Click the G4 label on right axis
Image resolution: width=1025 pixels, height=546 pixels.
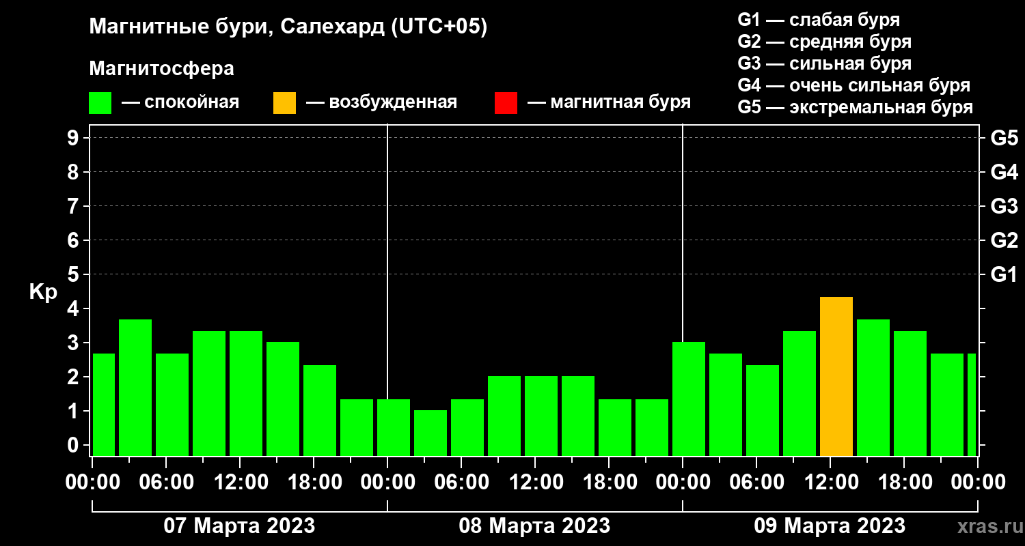tap(1004, 172)
